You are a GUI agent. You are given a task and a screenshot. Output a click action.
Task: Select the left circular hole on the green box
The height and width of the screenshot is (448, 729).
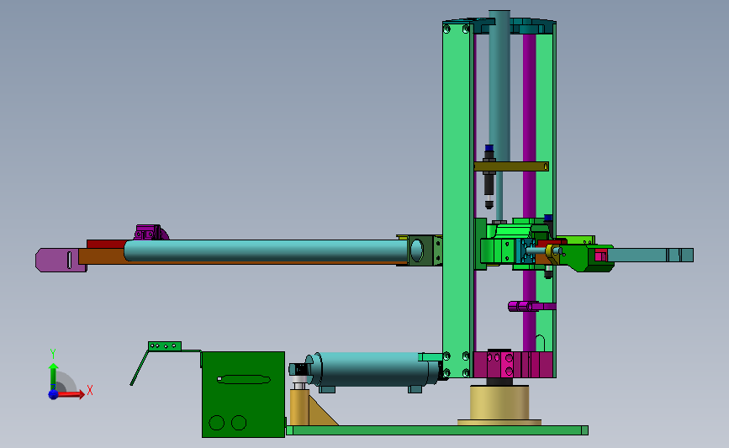(x=217, y=423)
